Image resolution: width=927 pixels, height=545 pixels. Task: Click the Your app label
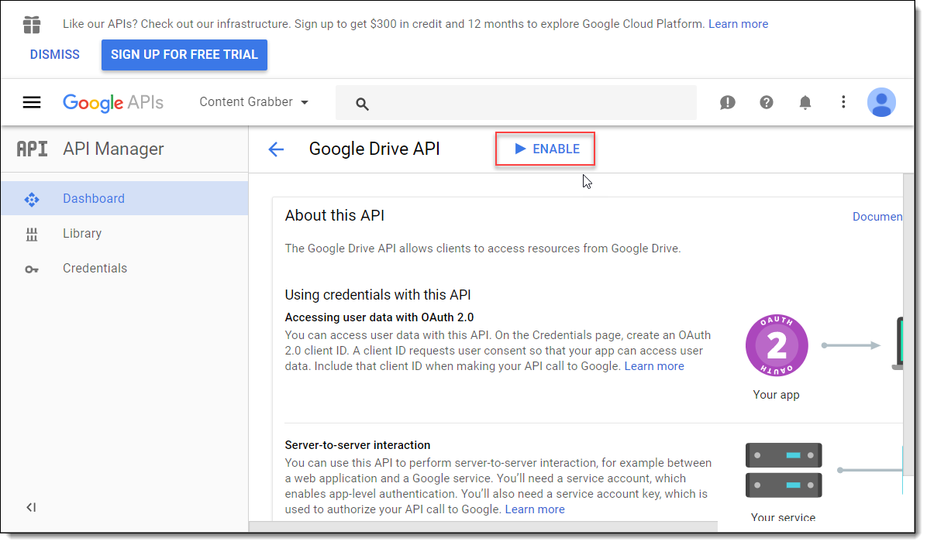776,395
